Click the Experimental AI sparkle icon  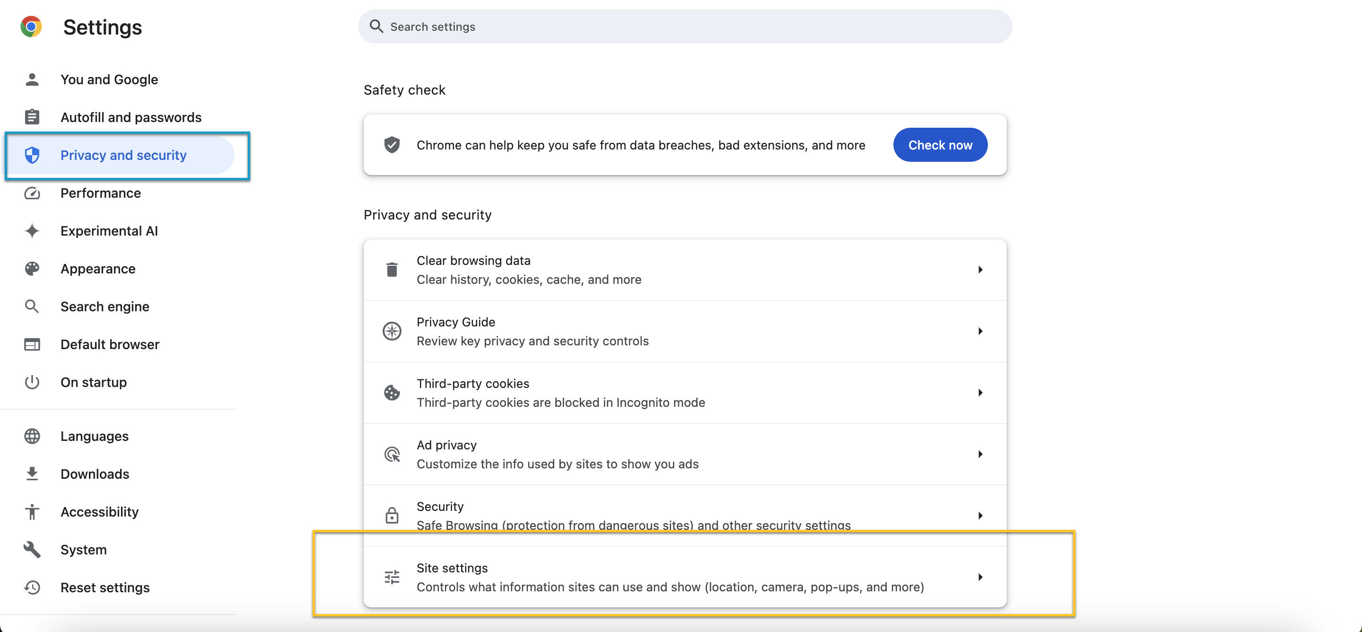(32, 231)
